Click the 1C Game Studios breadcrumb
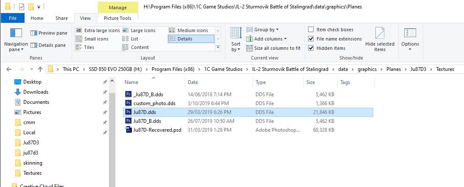The height and width of the screenshot is (187, 464). tap(223, 69)
